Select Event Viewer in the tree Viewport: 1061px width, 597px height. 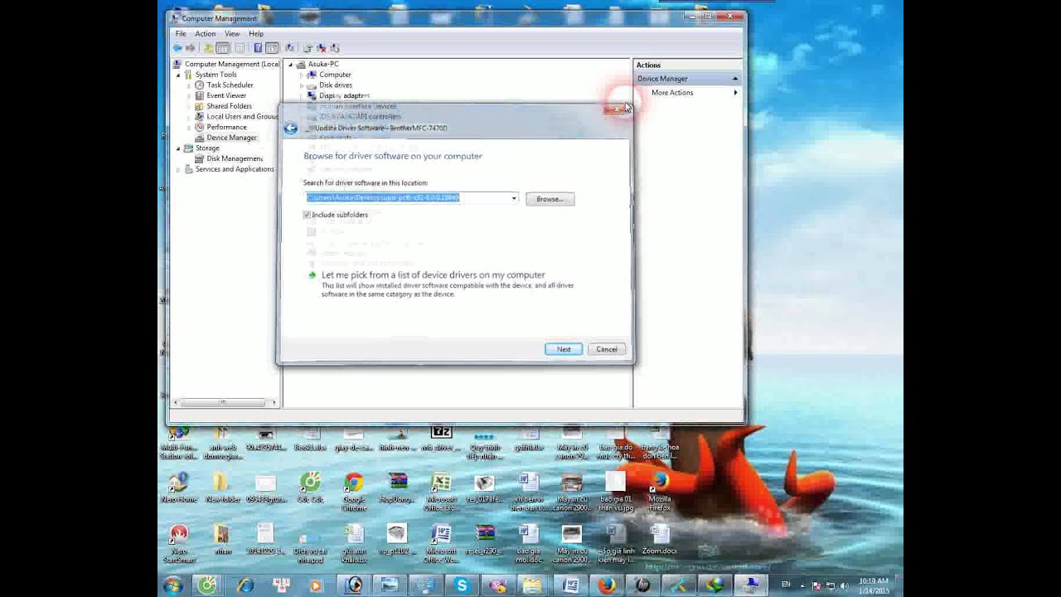click(x=226, y=96)
